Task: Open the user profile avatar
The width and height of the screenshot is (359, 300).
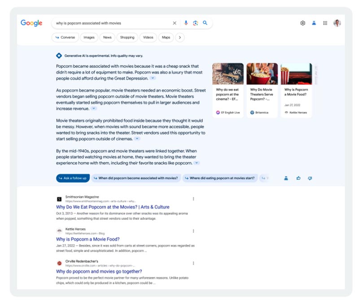Action: pos(337,23)
